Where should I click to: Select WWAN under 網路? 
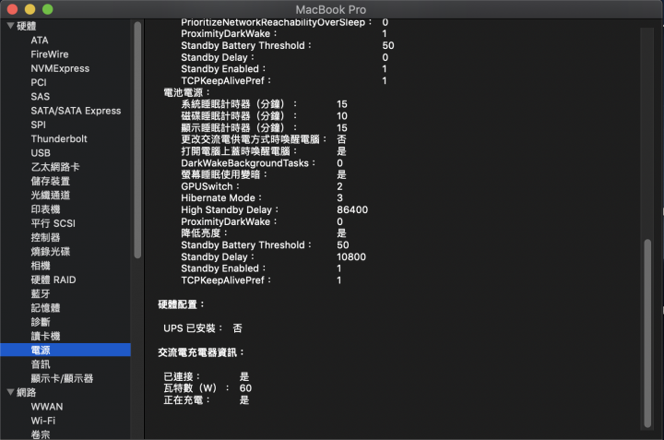click(47, 407)
